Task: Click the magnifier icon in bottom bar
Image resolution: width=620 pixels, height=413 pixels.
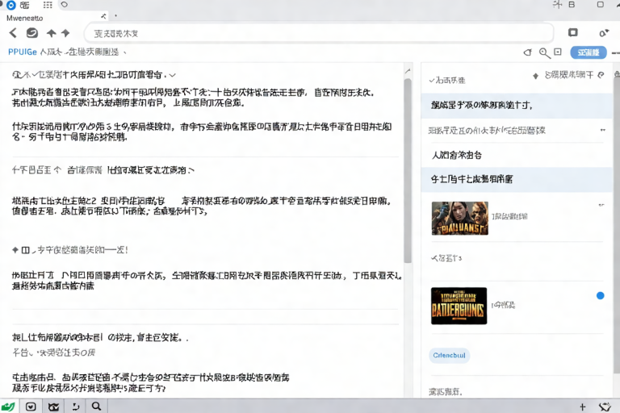Action: click(97, 407)
